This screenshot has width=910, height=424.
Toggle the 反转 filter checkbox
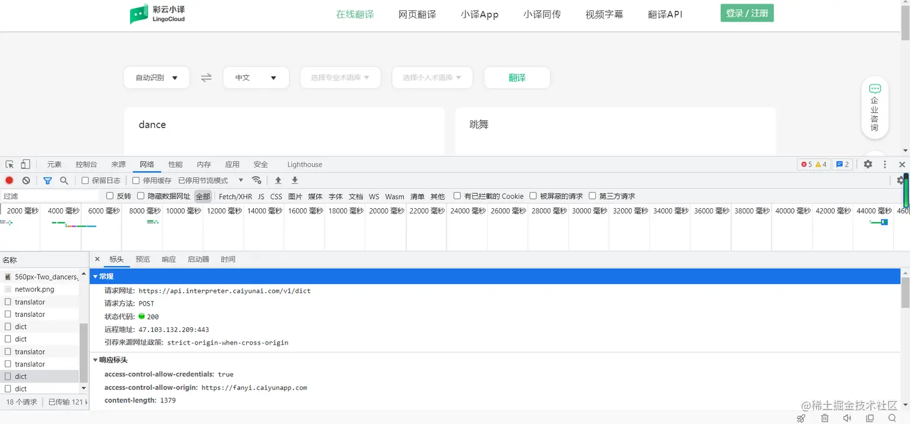110,196
